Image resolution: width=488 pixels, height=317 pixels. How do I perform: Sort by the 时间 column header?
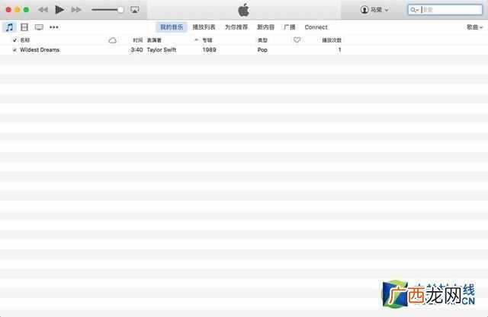(137, 40)
